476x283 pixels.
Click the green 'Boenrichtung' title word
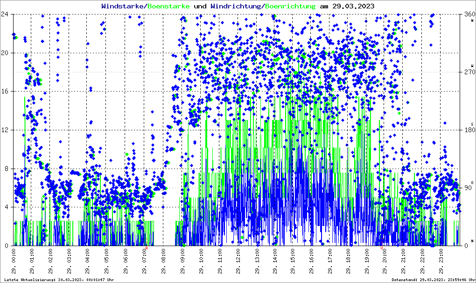[291, 6]
